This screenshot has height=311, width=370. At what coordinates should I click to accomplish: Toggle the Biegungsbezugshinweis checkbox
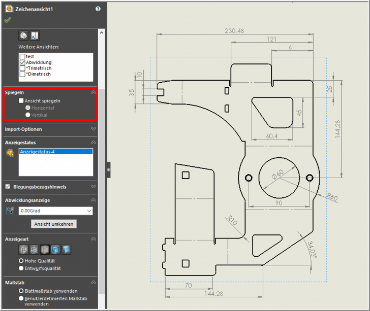8,187
